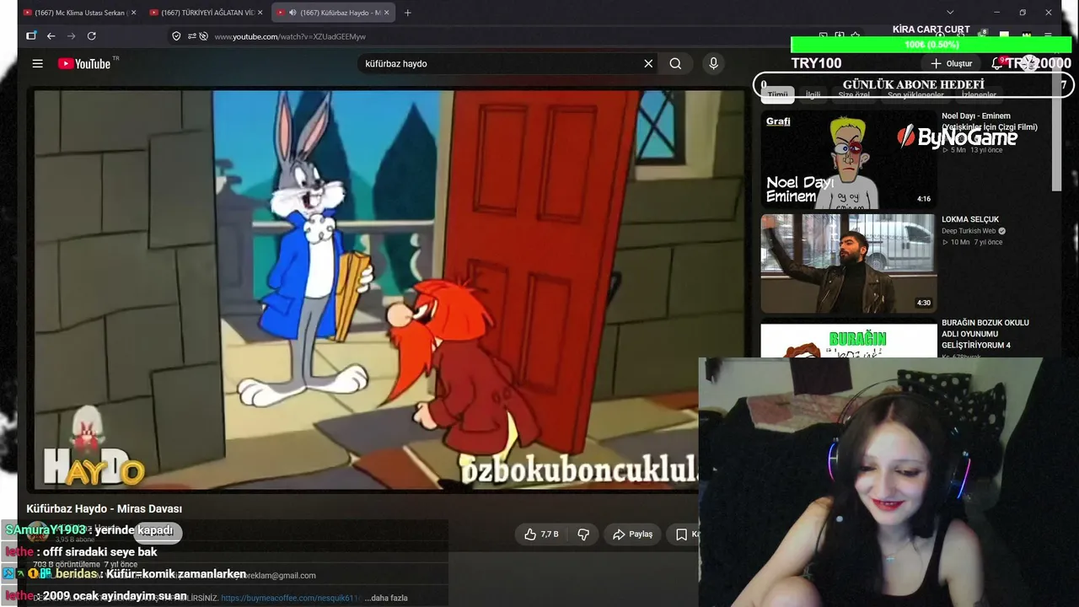Go back with the browser back arrow
Viewport: 1079px width, 607px height.
click(51, 36)
